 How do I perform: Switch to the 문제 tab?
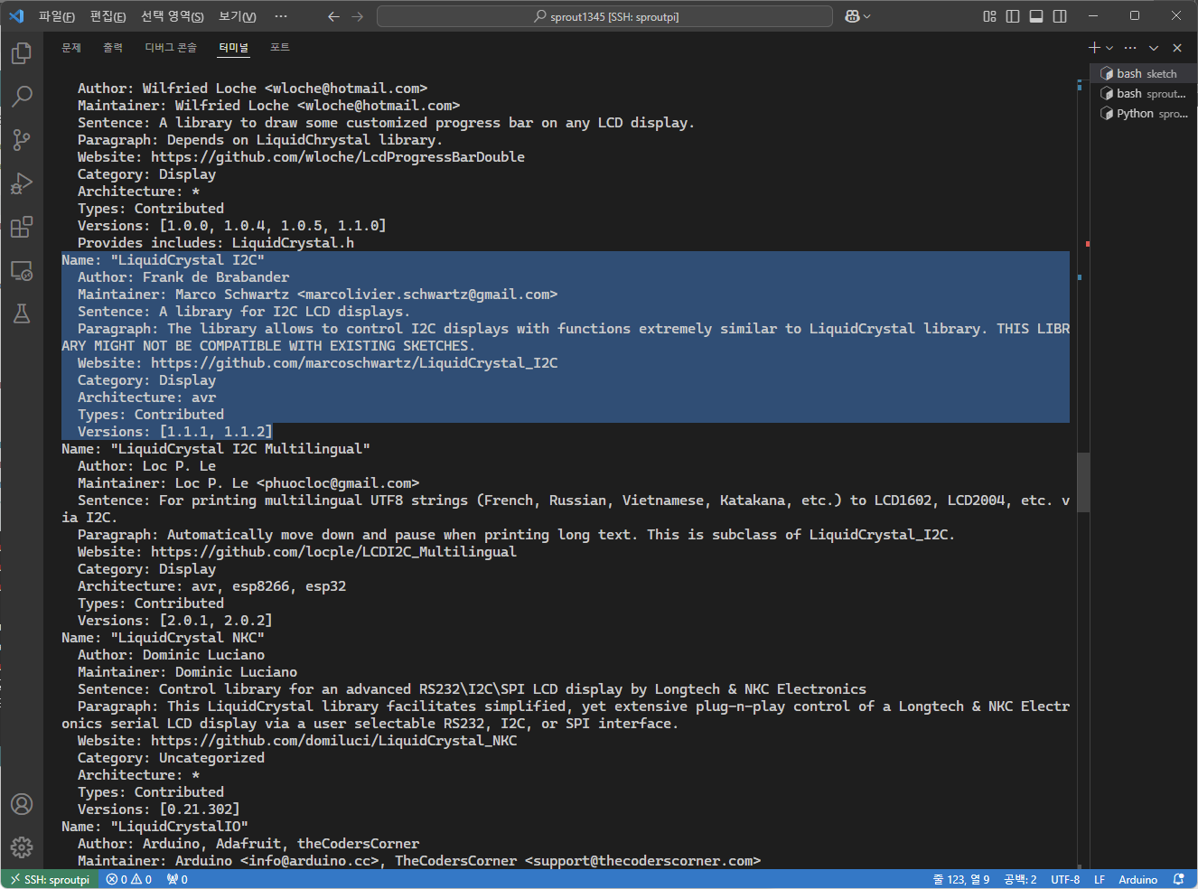point(71,48)
